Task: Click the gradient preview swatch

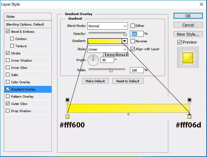Action: [x=105, y=41]
